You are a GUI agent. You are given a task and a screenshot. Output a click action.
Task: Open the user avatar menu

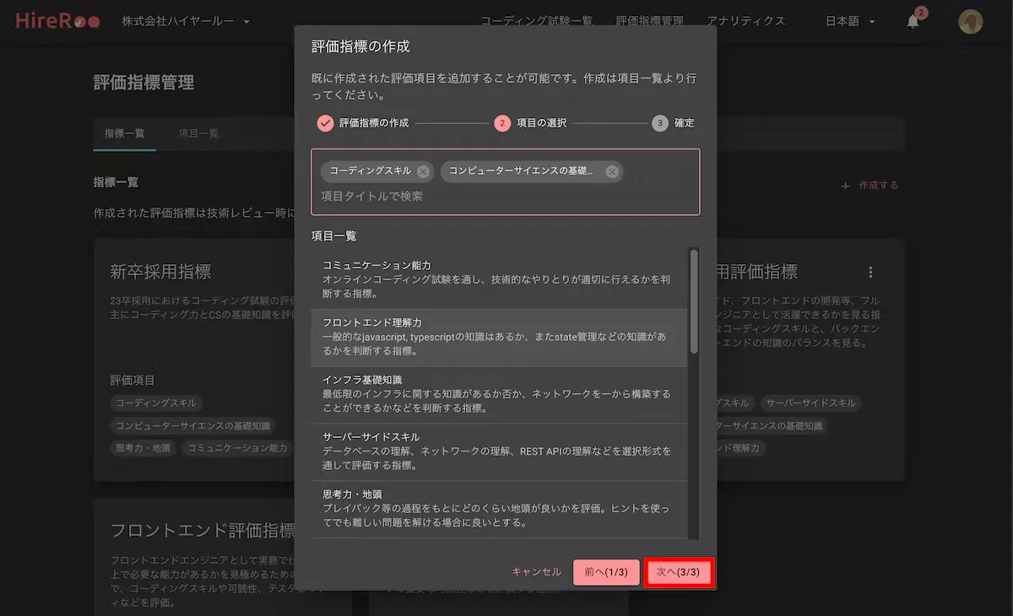point(971,21)
